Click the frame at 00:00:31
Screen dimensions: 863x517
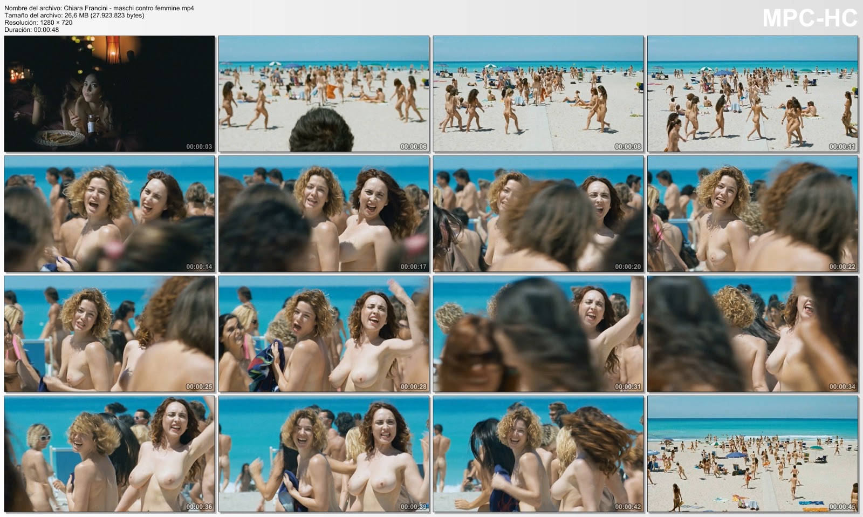coord(538,334)
